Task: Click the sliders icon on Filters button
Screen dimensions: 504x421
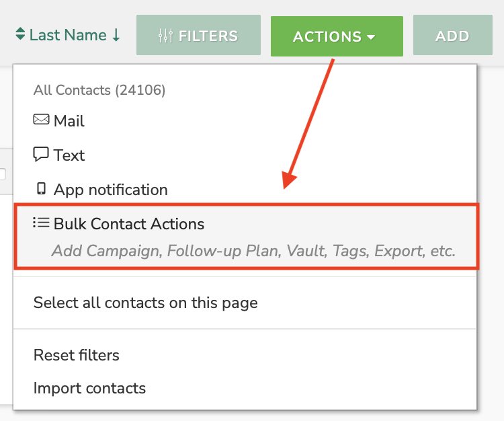Action: 165,36
